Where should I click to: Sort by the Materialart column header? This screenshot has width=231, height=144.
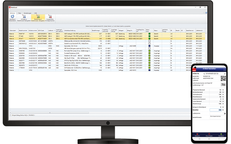[x=14, y=31]
